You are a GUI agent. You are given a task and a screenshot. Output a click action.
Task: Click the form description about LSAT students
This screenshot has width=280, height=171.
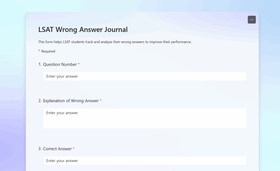[x=115, y=42]
